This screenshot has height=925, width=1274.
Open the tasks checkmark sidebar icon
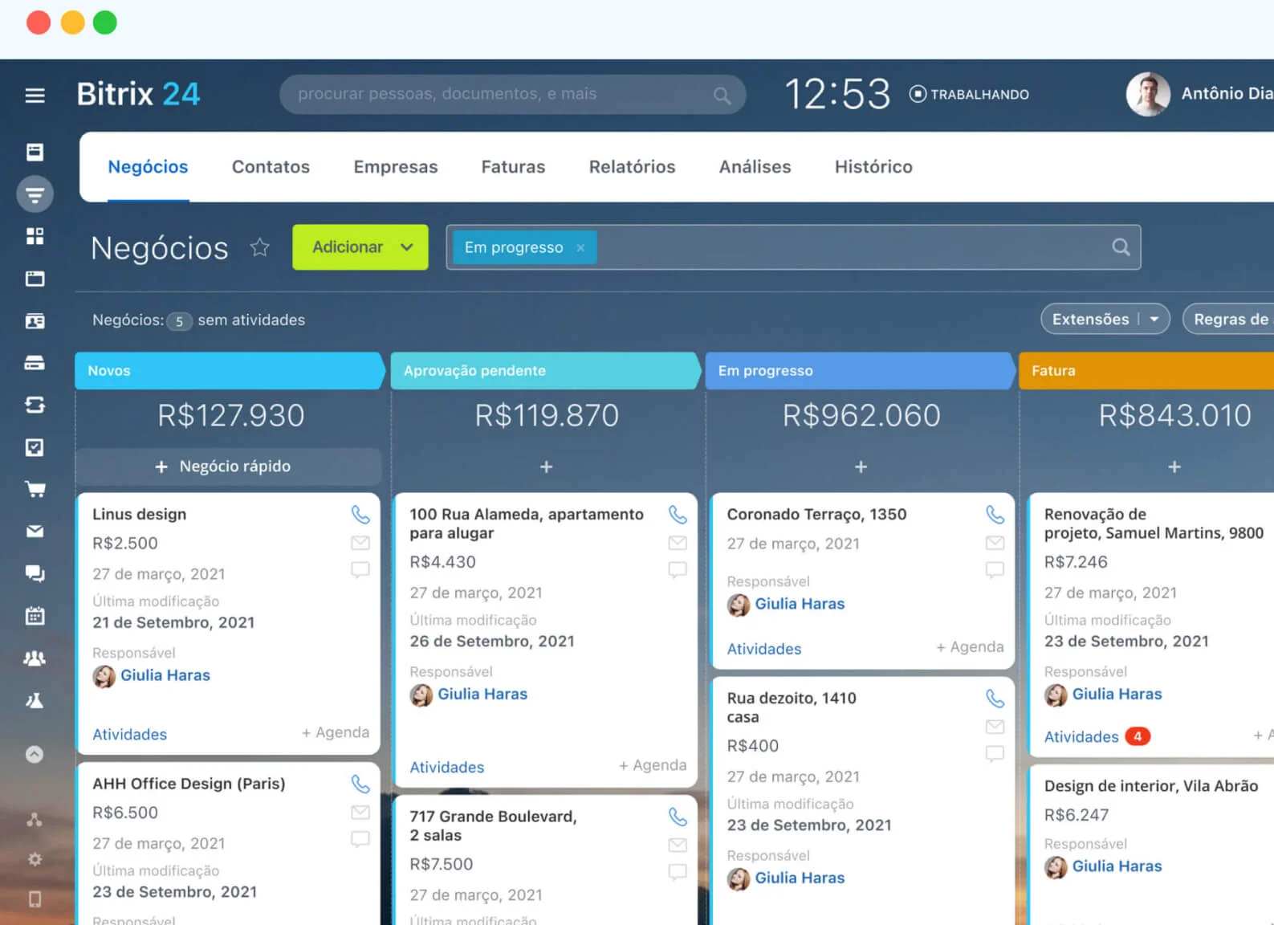coord(35,447)
